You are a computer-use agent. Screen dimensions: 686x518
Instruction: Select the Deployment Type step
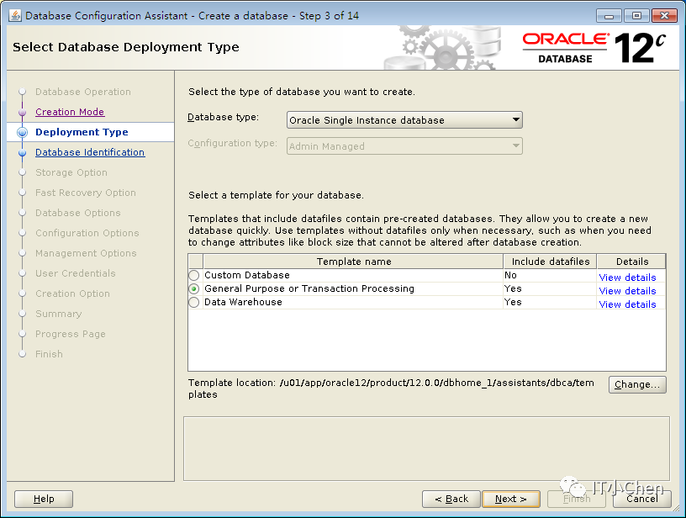click(82, 132)
